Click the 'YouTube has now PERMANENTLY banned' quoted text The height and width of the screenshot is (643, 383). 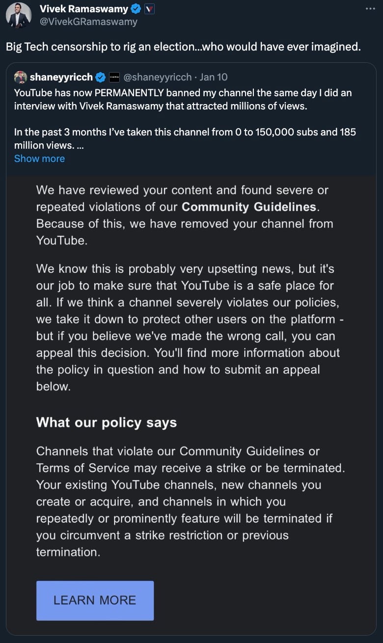(x=183, y=99)
